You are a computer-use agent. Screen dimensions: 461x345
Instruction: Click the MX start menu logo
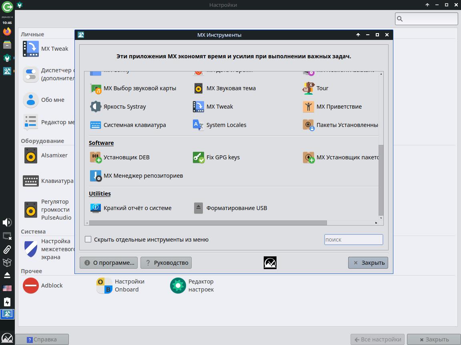pyautogui.click(x=7, y=339)
